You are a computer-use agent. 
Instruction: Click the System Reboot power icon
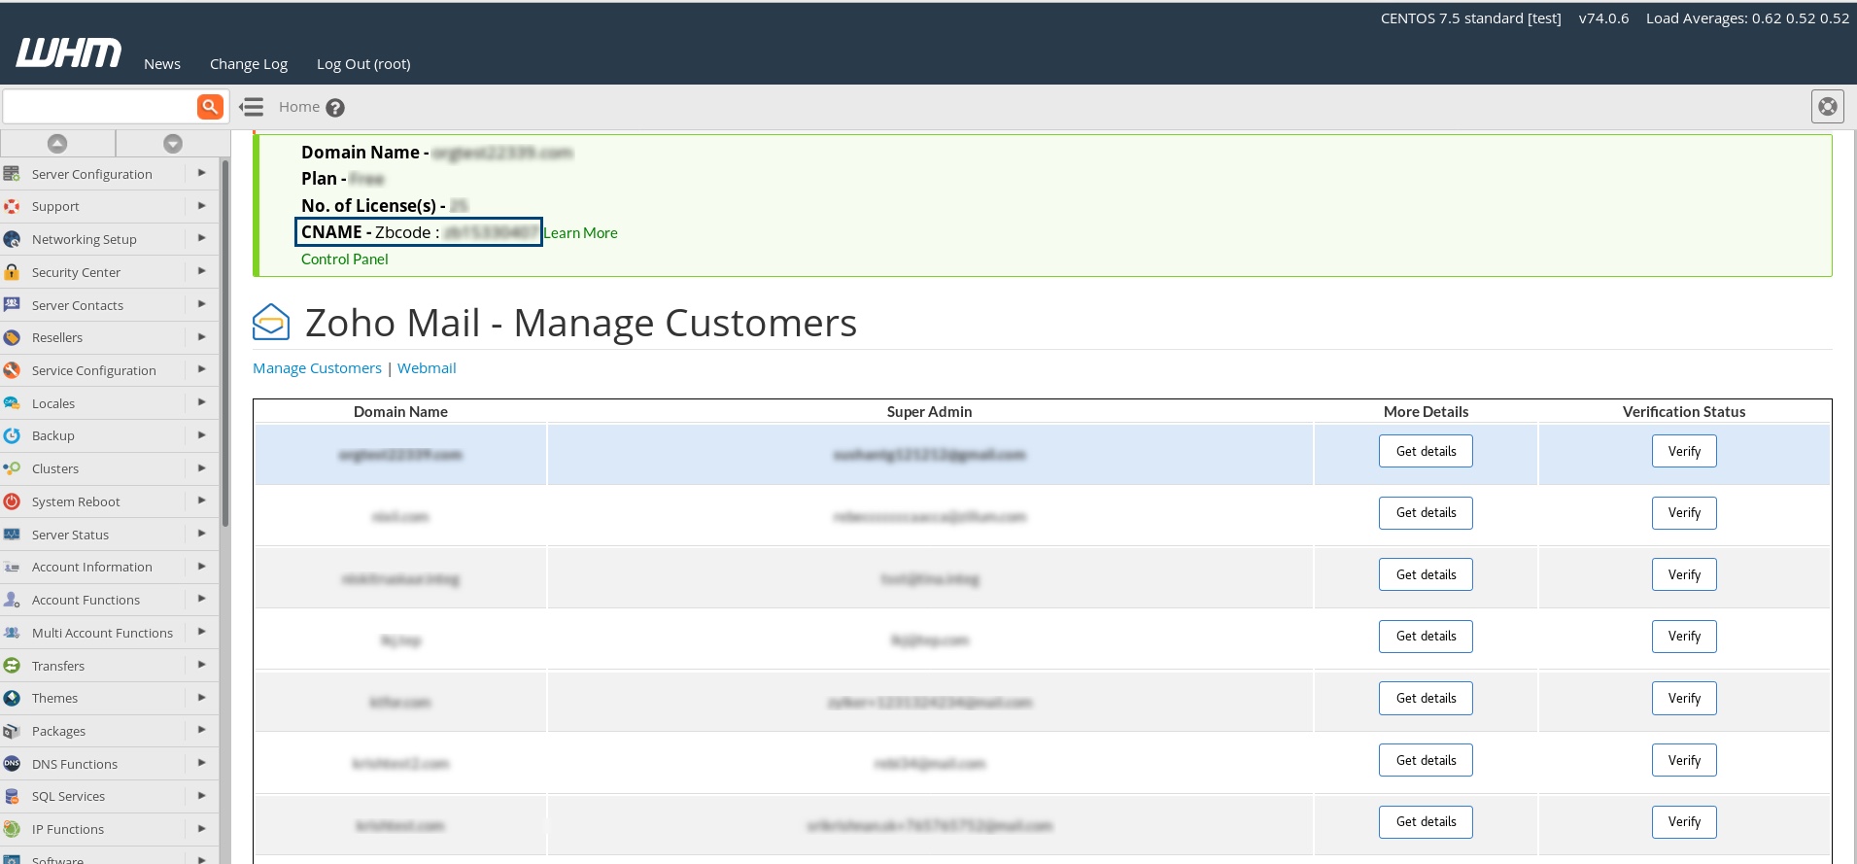click(x=12, y=501)
